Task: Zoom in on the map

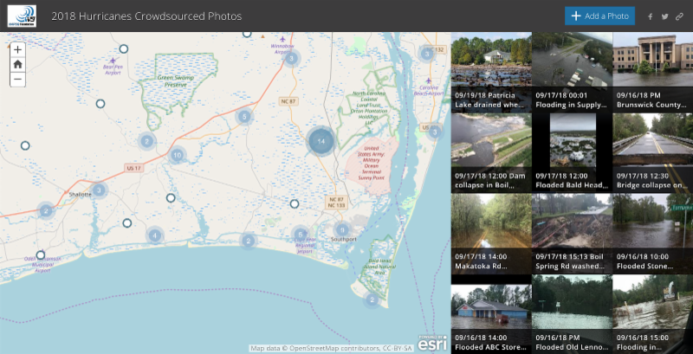Action: [x=17, y=50]
